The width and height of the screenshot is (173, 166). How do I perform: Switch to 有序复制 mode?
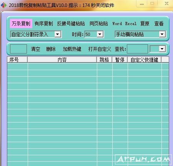click(44, 23)
